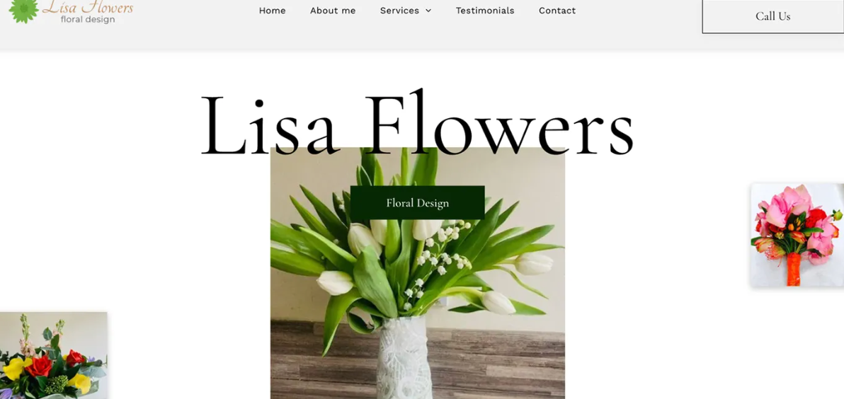
Task: Open the Testimonials page
Action: (x=485, y=11)
